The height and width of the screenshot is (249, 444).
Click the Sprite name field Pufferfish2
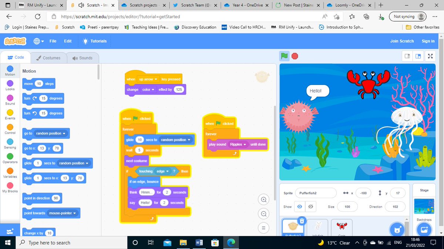(316, 193)
